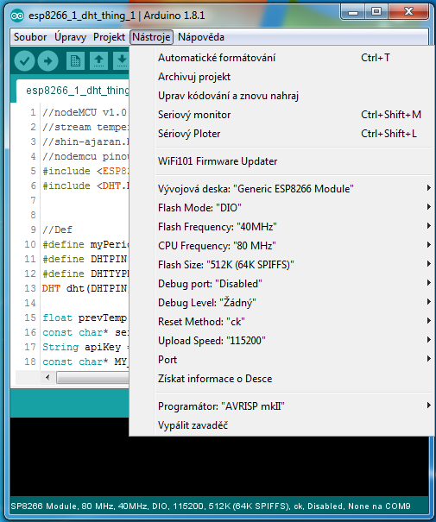Choose Vypálit zavaděč

click(x=281, y=425)
